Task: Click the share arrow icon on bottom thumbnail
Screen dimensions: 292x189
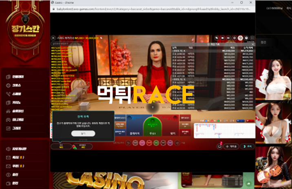Action: pyautogui.click(x=248, y=184)
